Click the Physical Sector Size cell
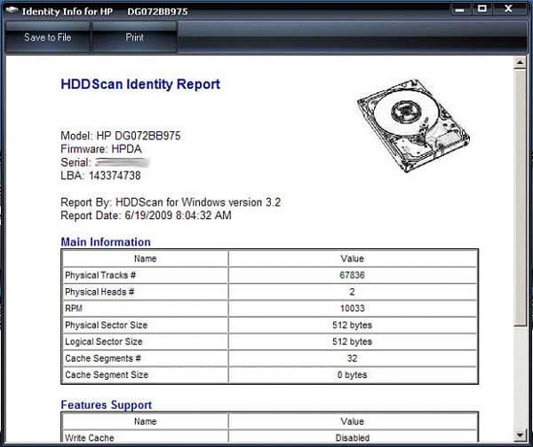 (x=145, y=325)
